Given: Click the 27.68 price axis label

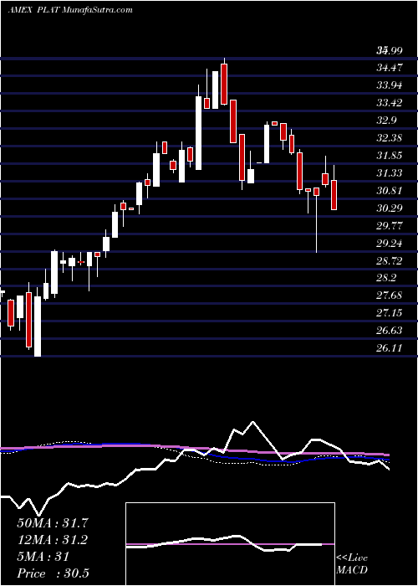Looking at the screenshot, I should [x=390, y=296].
